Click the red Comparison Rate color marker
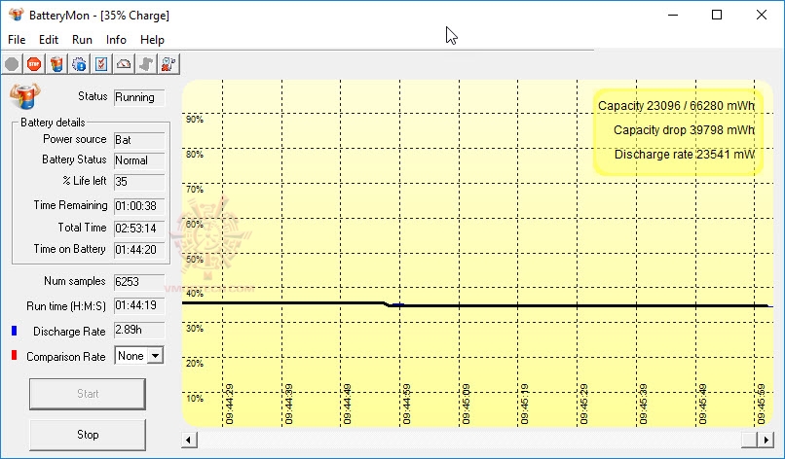The height and width of the screenshot is (459, 785). 14,355
